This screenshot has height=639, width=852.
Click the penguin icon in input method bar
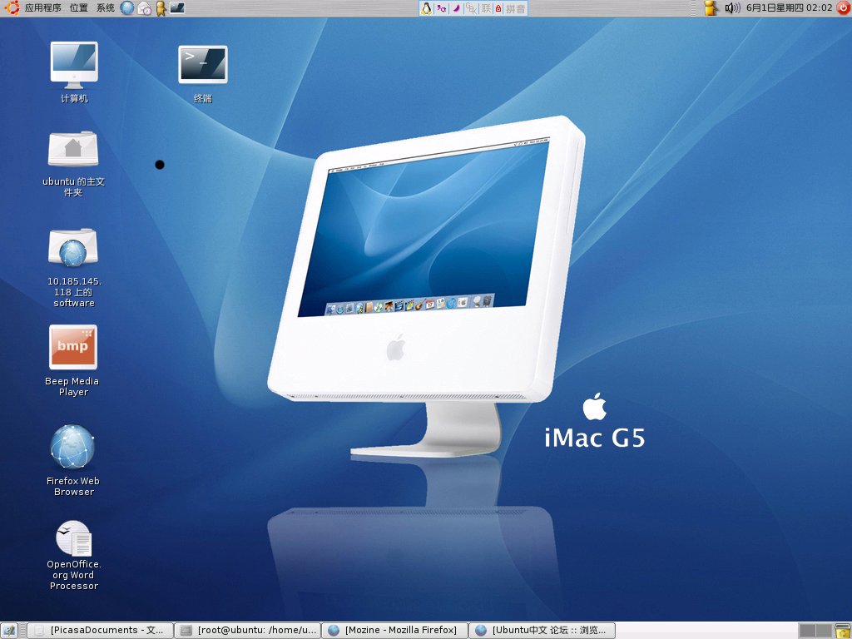click(427, 8)
